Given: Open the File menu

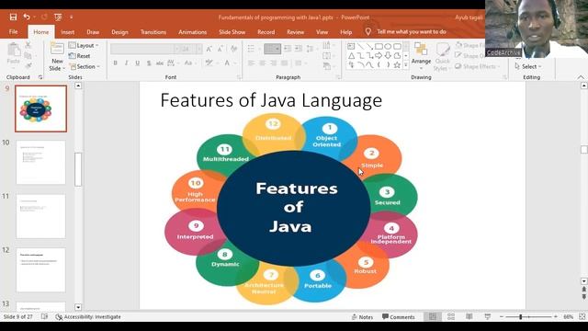Looking at the screenshot, I should tap(13, 32).
